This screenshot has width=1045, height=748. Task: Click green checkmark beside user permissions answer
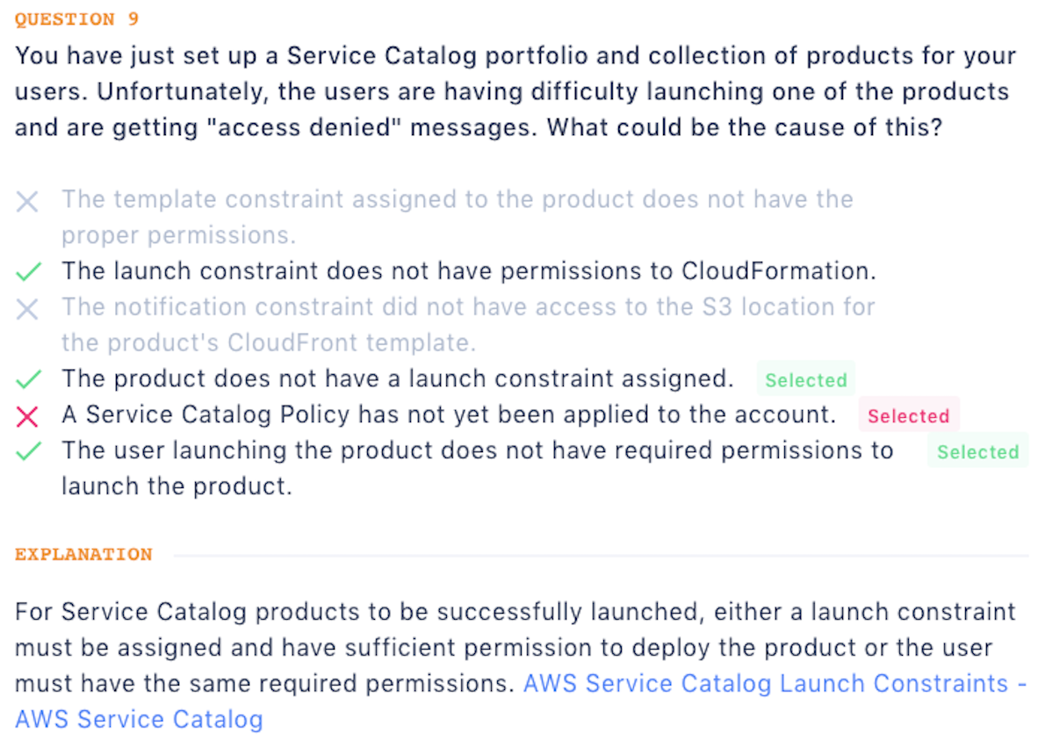(28, 452)
